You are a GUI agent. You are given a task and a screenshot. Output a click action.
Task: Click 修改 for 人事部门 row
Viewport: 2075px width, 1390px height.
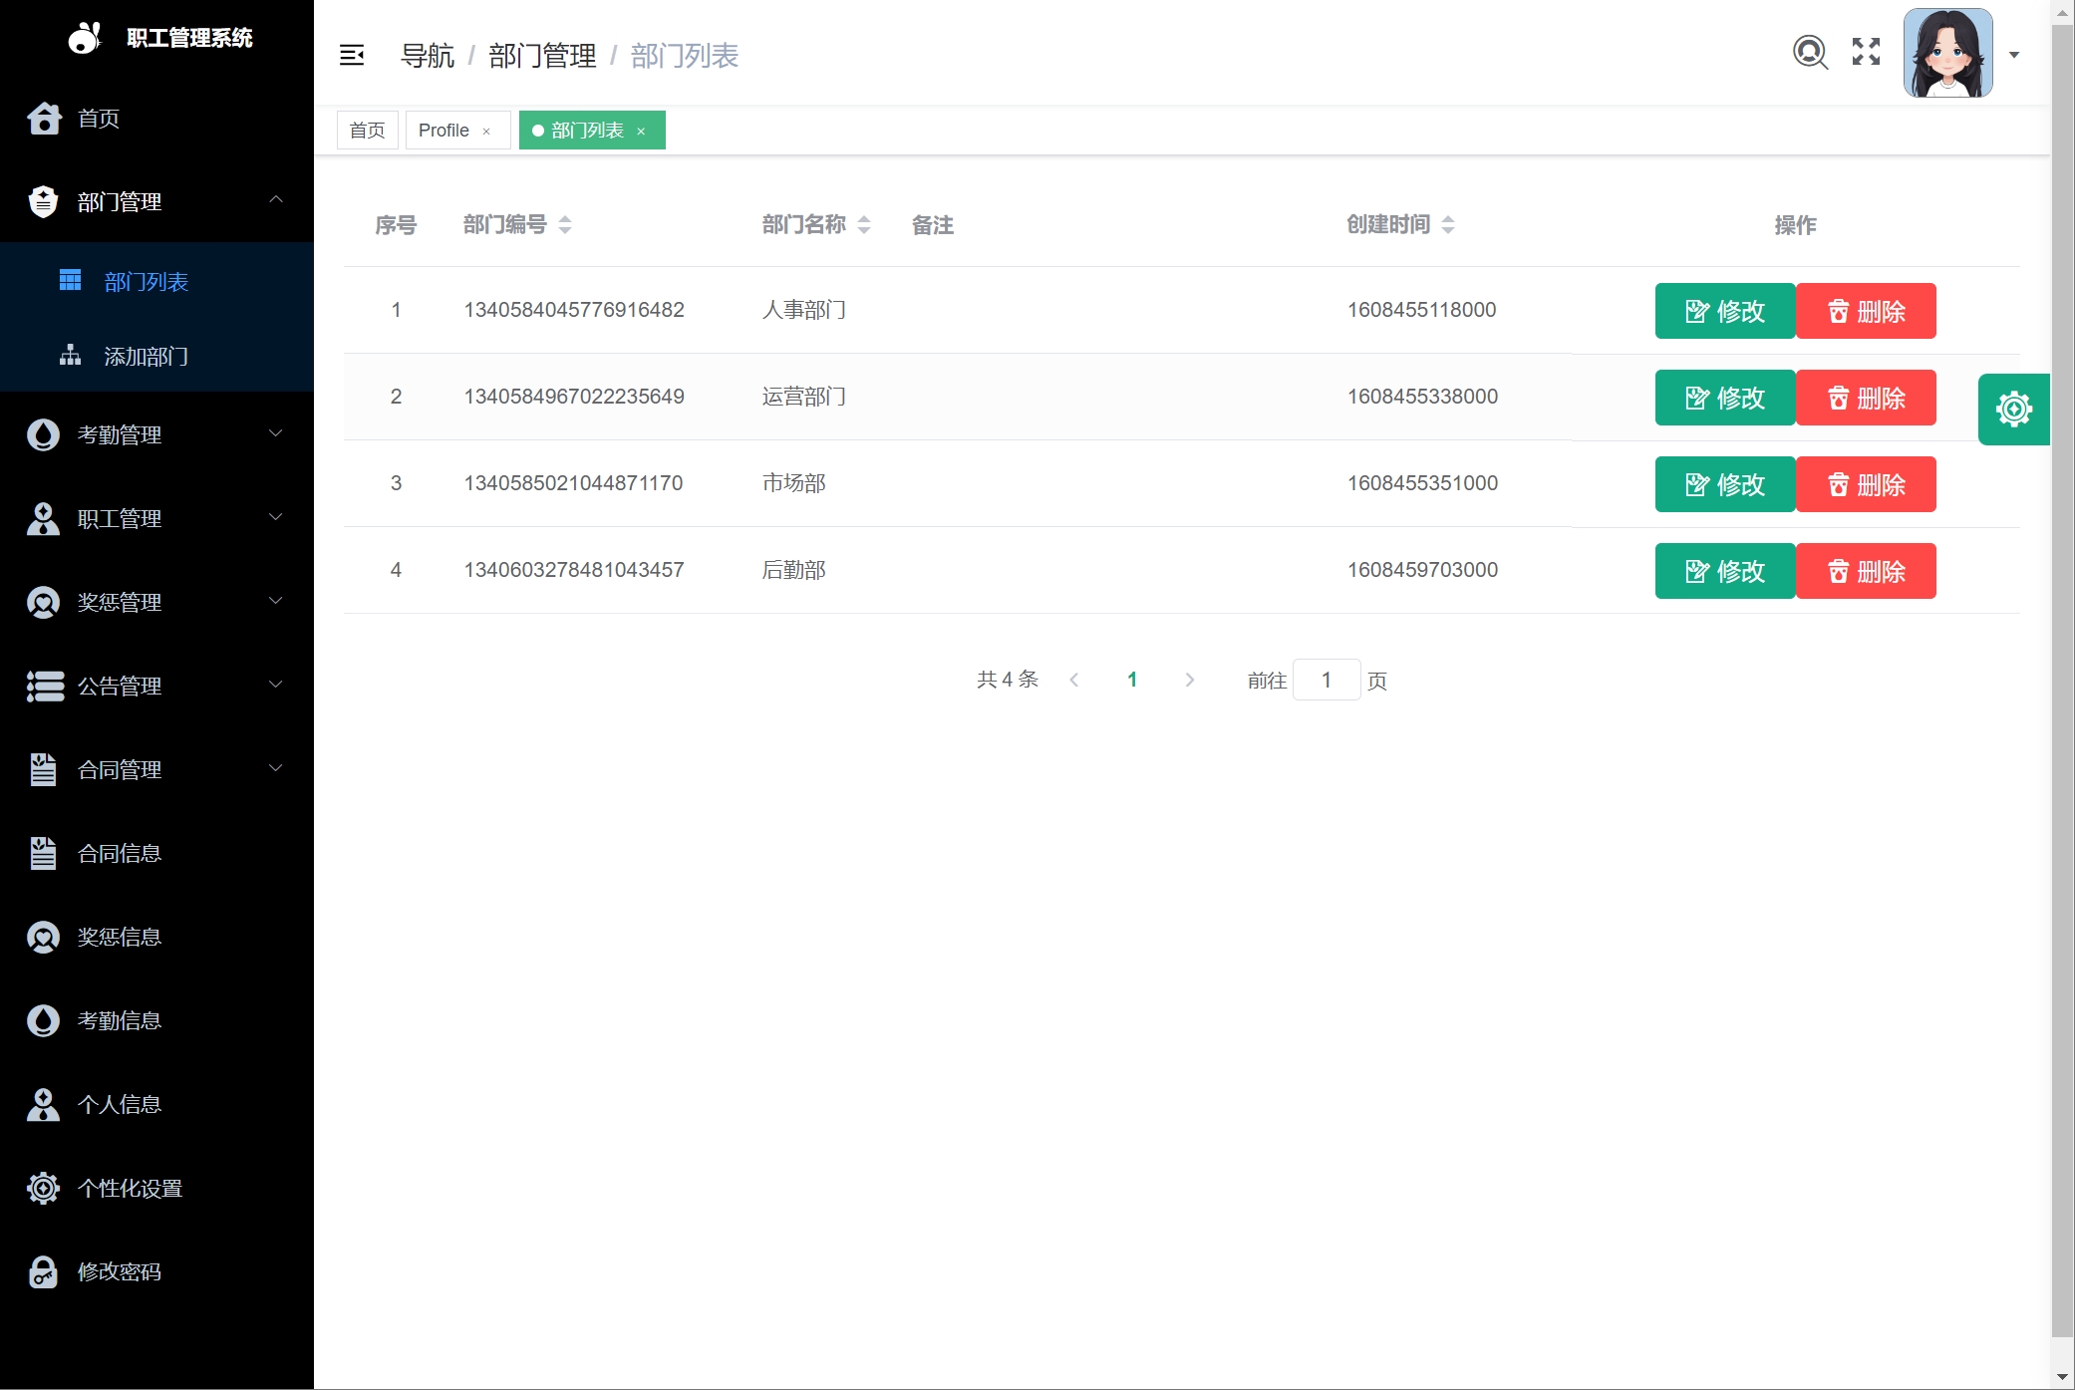[1724, 311]
